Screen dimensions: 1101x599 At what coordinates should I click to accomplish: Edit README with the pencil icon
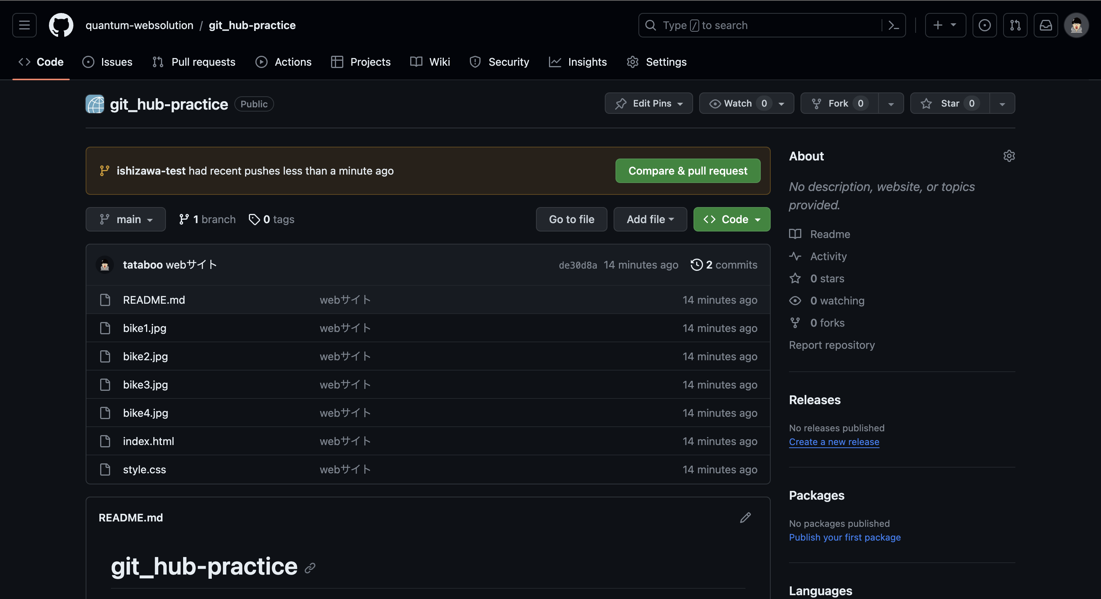[745, 517]
